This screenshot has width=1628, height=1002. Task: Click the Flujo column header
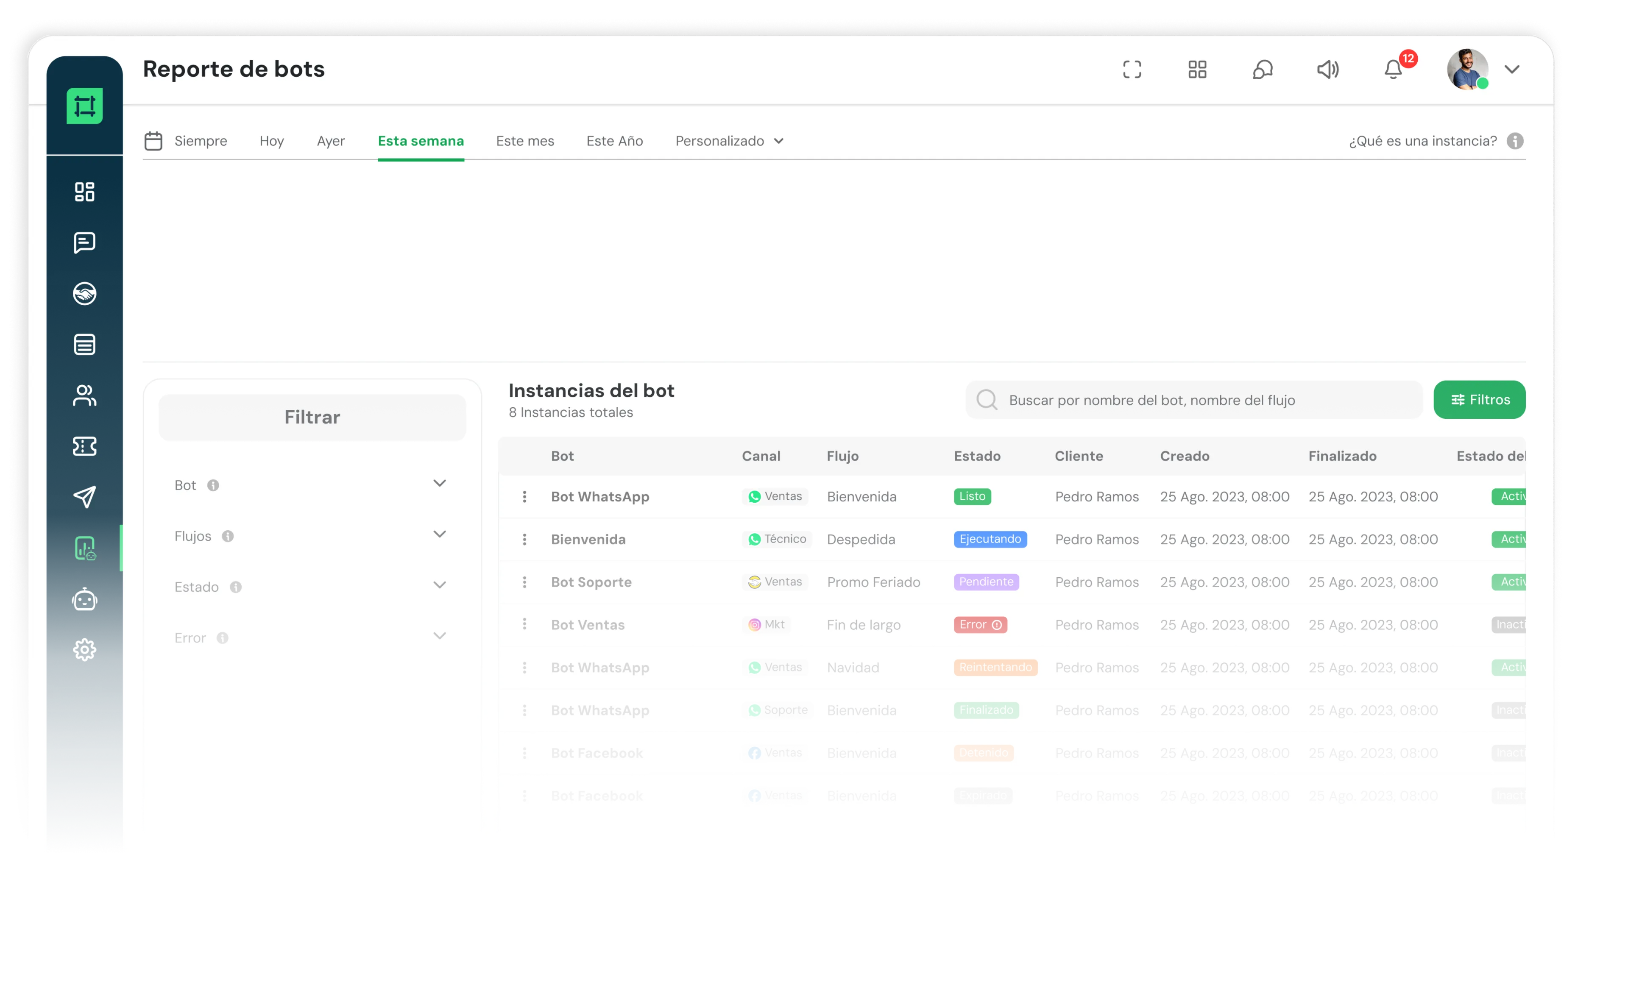pos(842,456)
